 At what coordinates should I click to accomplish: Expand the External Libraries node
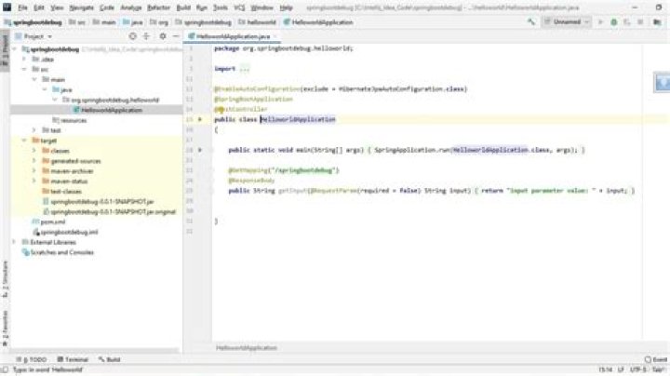pos(16,242)
